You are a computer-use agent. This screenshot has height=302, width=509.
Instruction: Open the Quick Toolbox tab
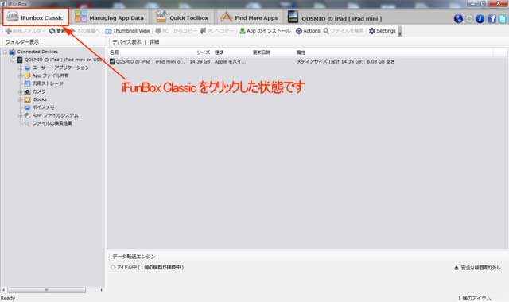(182, 17)
